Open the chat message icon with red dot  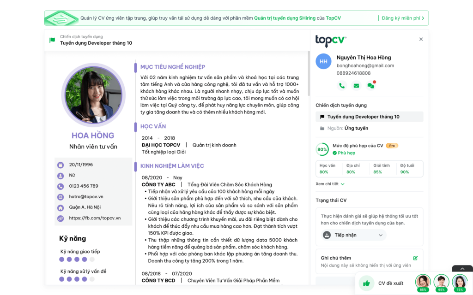(371, 86)
